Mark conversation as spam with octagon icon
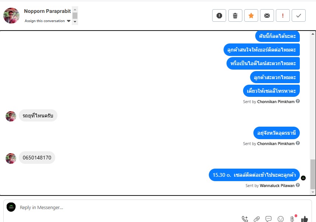This screenshot has height=222, width=316. tap(219, 15)
